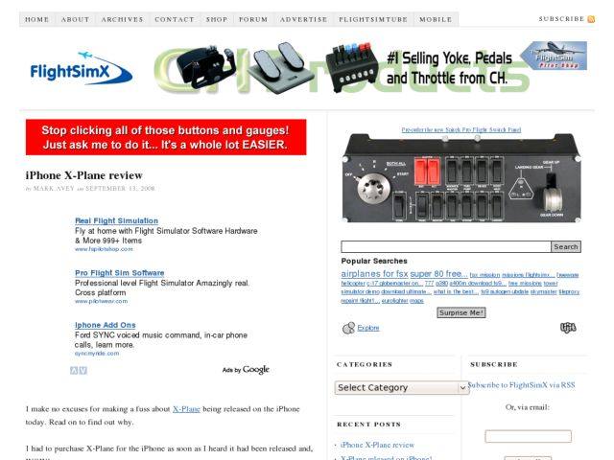Viewport: 614px width, 460px height.
Task: Click the Google ads next arrow
Action: [x=83, y=370]
